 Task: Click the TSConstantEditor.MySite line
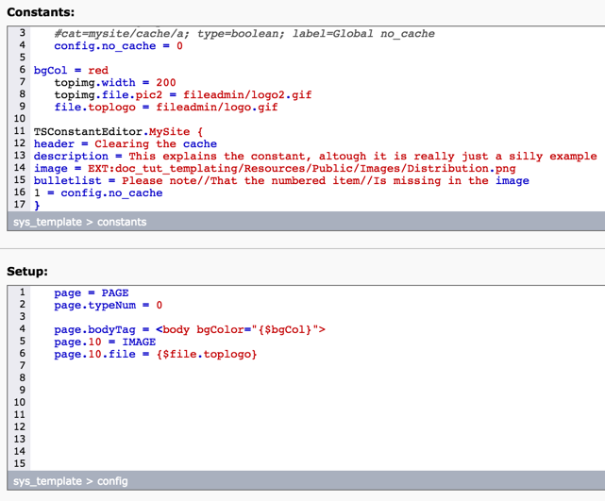click(x=118, y=131)
